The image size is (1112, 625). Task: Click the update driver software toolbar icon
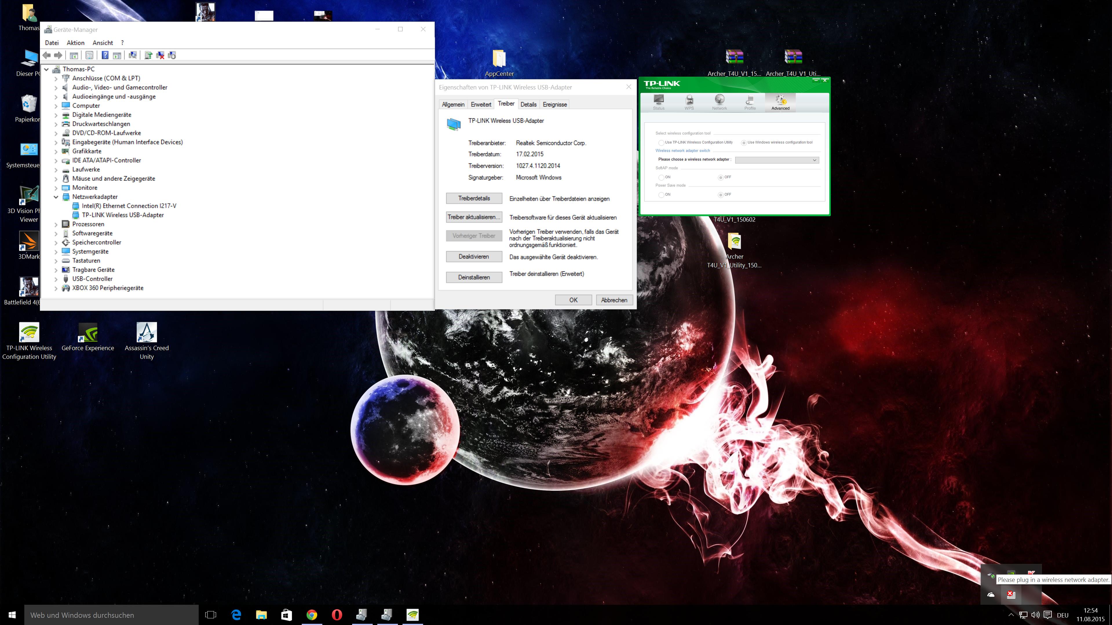tap(149, 55)
